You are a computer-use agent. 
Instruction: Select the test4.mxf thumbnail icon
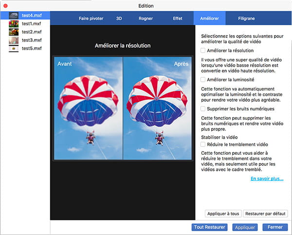point(14,16)
